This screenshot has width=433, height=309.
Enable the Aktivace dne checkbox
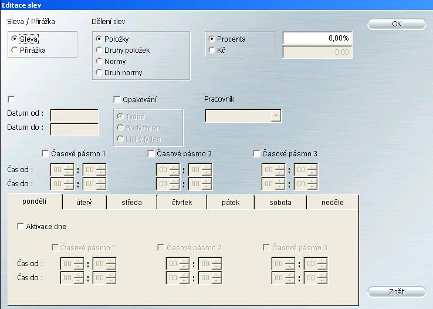click(x=21, y=226)
